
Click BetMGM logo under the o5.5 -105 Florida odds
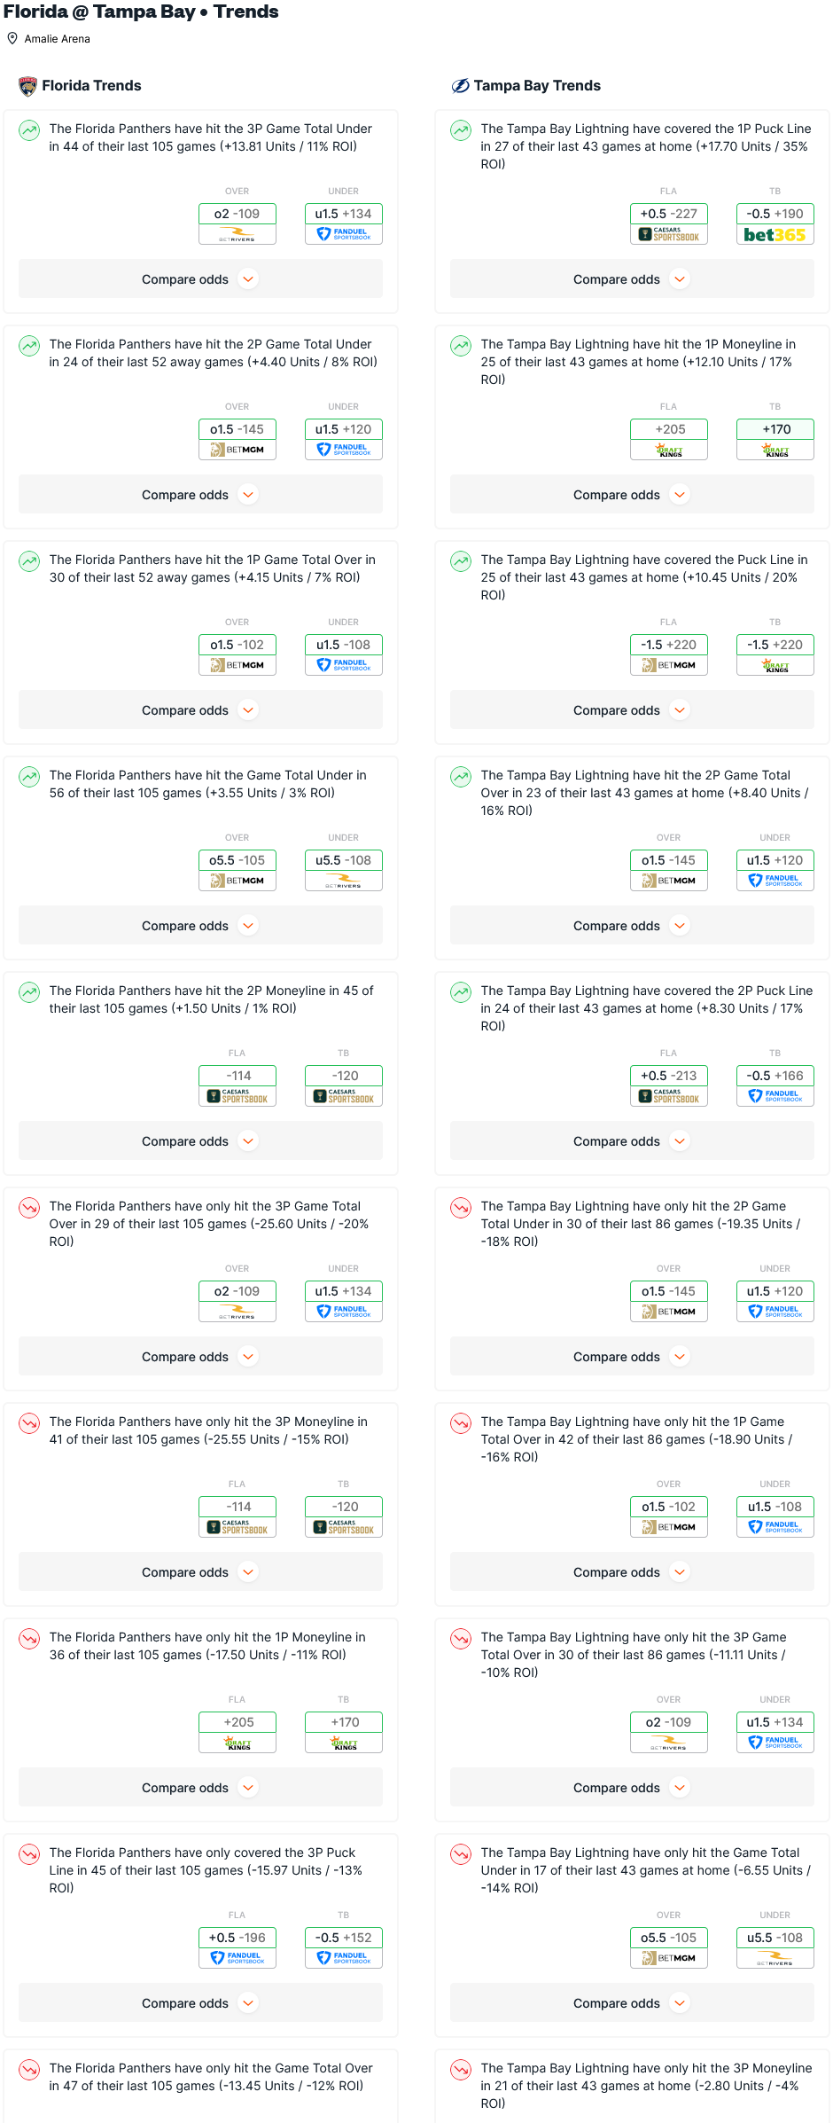[237, 881]
